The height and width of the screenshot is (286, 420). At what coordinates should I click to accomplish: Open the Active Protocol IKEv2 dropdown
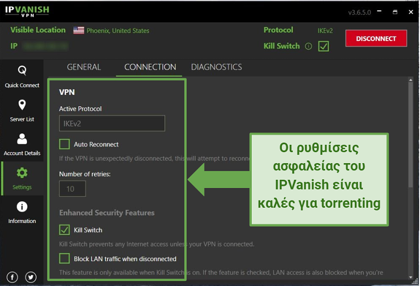(112, 123)
